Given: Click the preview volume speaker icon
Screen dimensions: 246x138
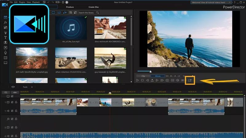Looking at the screenshot, I should pyautogui.click(x=177, y=80).
